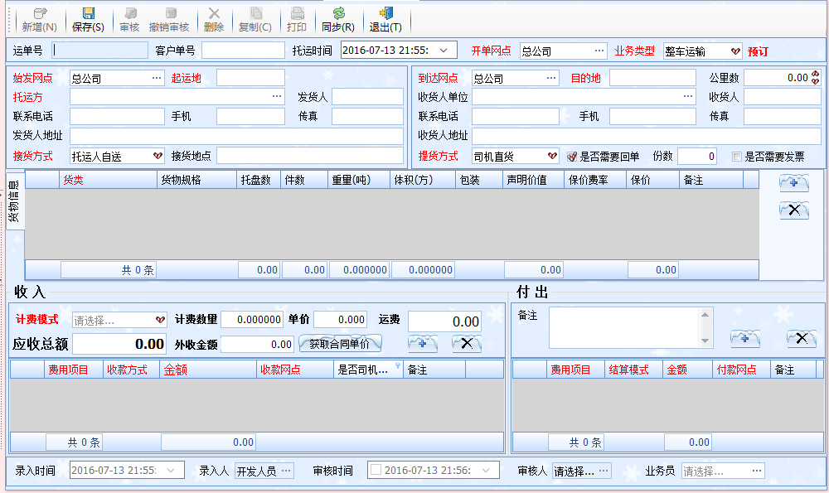Screen dimensions: 829x493
Task: Click the 备注 text area scrollbar
Action: [705, 327]
